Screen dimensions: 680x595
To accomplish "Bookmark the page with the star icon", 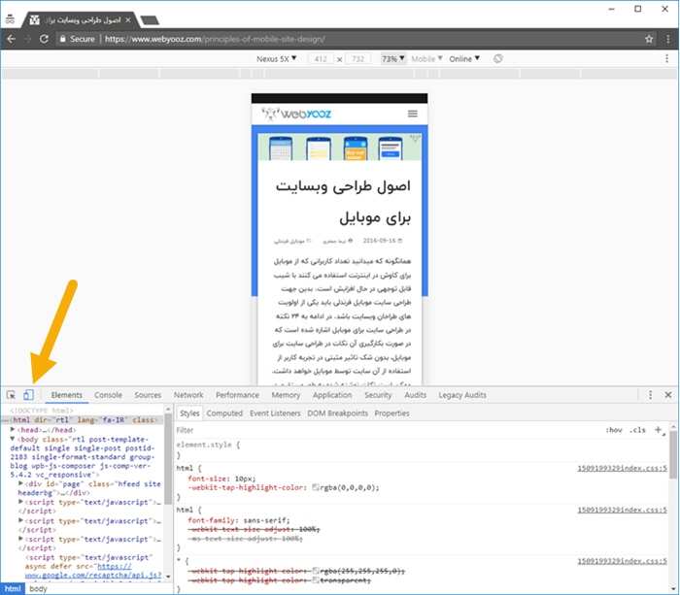I will [x=649, y=39].
